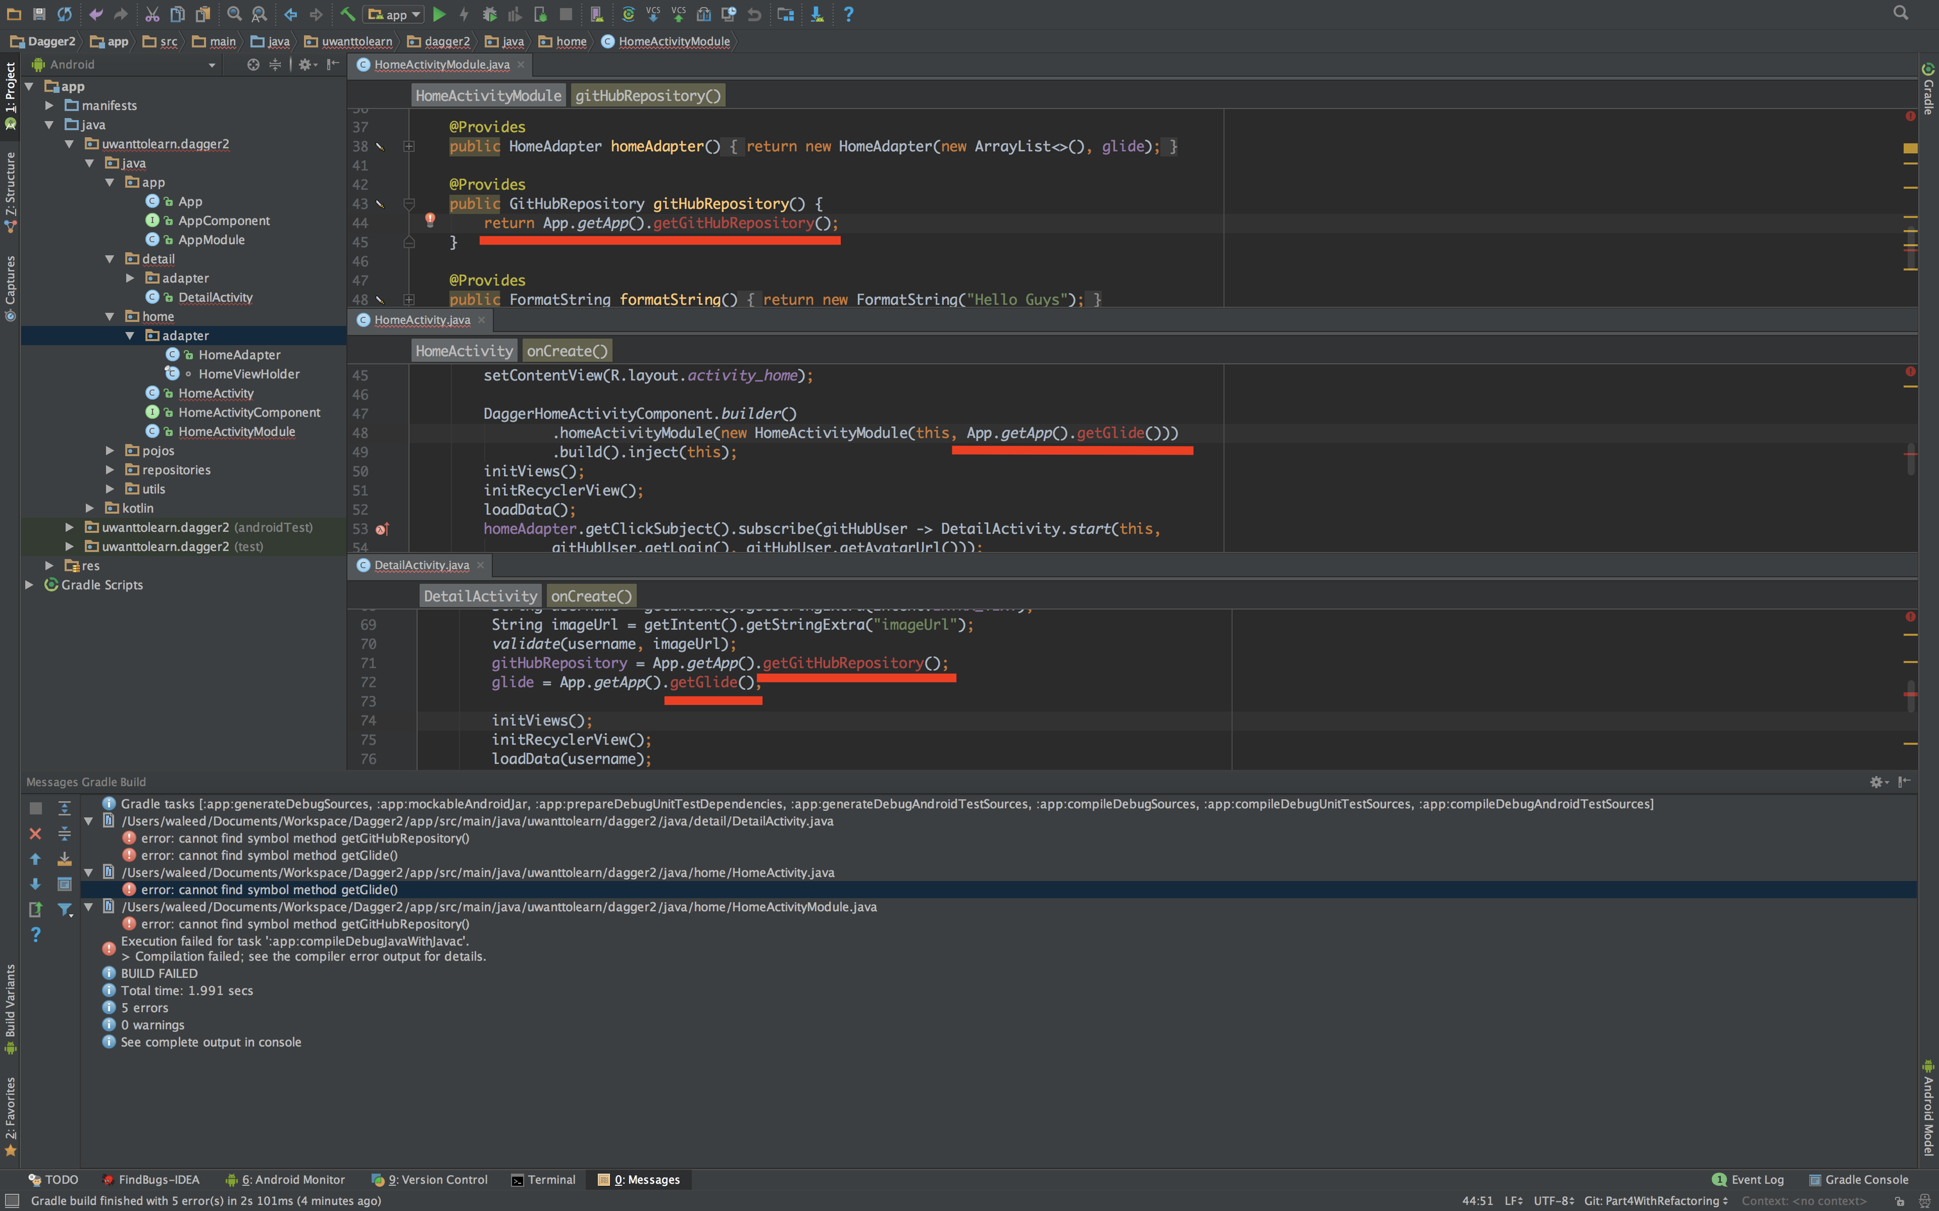The image size is (1939, 1211).
Task: Click the VCS Update Project icon
Action: 653,13
